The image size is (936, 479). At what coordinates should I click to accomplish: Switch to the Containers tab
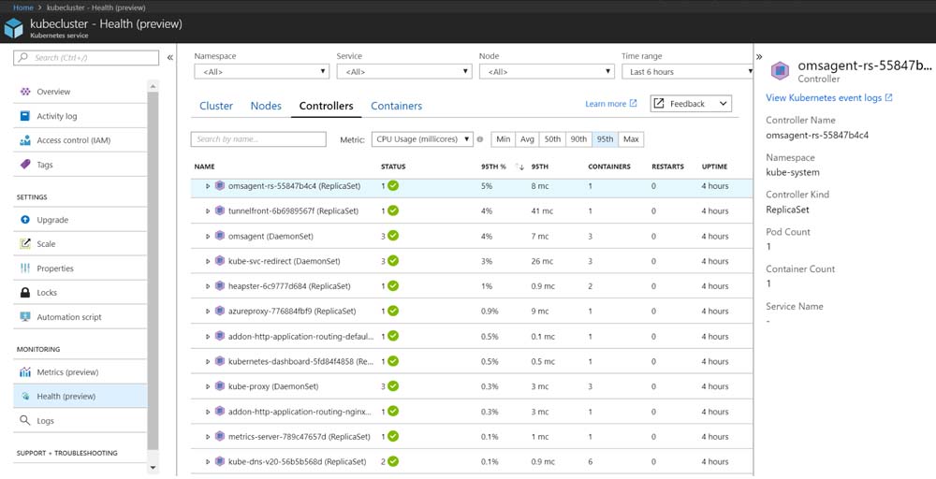(396, 106)
